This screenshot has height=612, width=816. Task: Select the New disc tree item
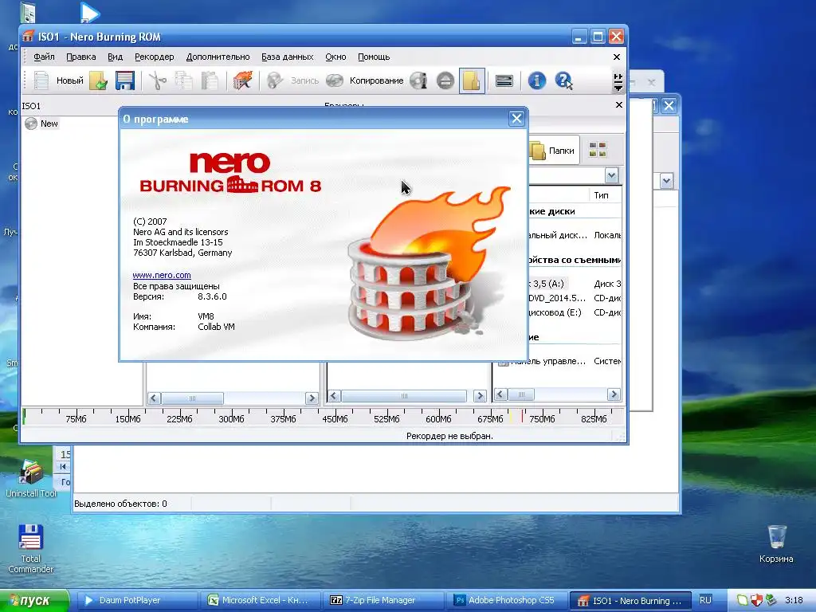coord(42,124)
